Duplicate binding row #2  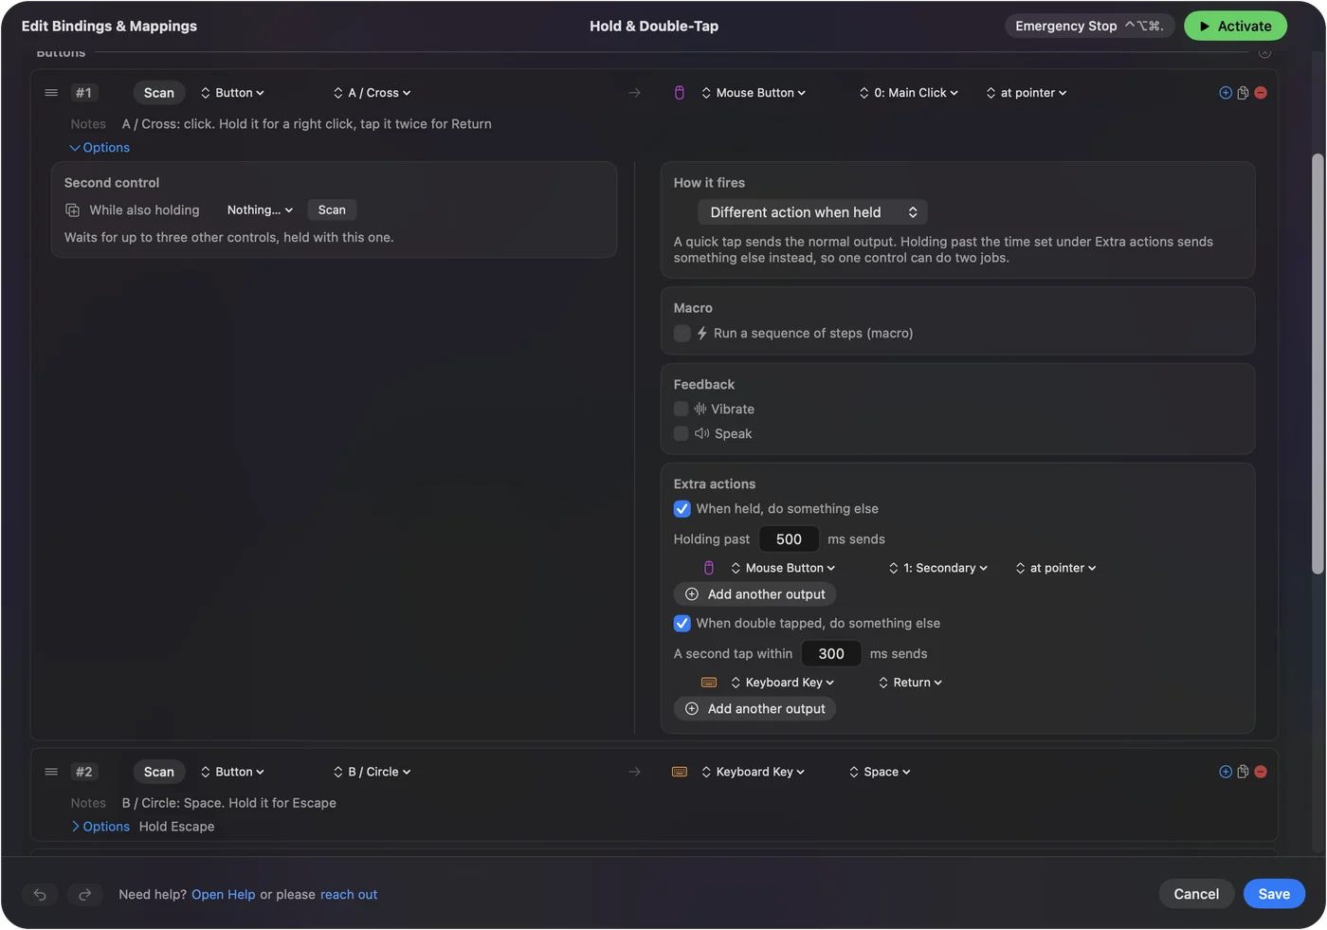[x=1243, y=772]
